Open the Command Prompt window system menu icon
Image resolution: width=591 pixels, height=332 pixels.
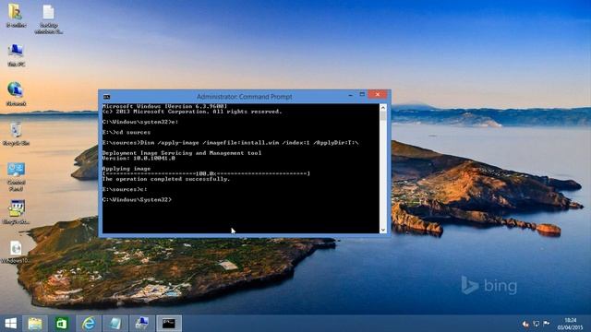[x=107, y=97]
